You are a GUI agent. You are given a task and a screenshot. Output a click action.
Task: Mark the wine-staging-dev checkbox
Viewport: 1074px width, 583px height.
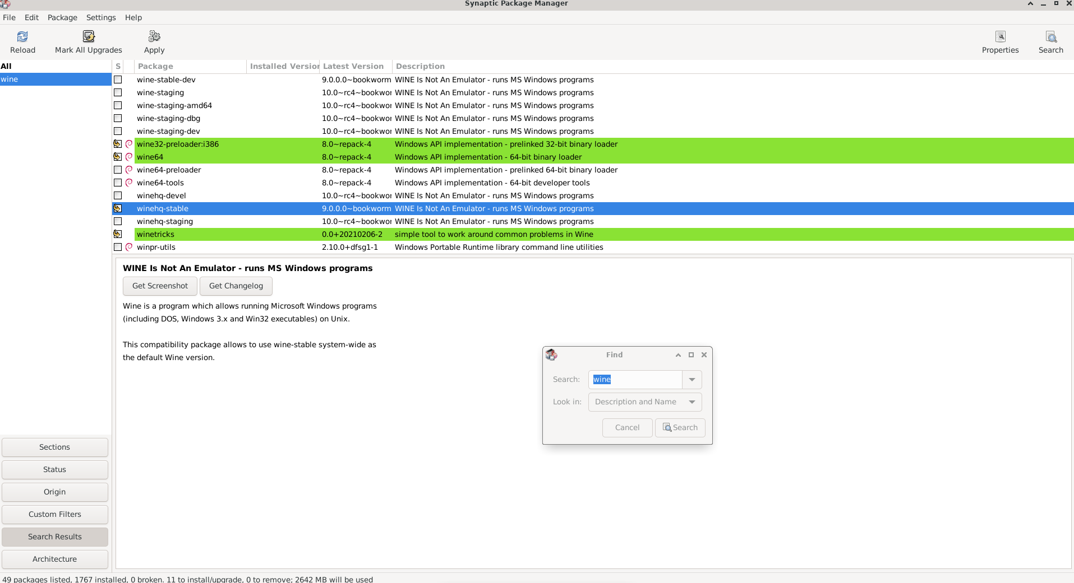point(118,131)
